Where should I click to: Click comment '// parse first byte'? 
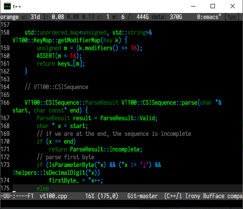[x=65, y=157]
